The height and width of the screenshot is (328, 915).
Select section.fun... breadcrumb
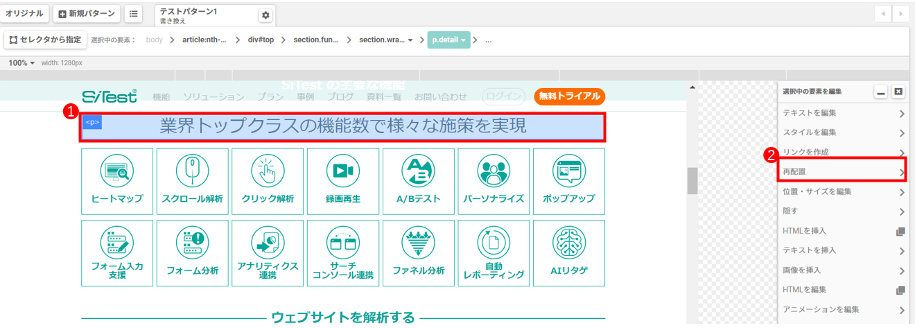pyautogui.click(x=316, y=40)
